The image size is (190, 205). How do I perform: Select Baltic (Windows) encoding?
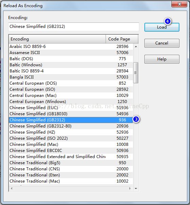[x=71, y=65]
